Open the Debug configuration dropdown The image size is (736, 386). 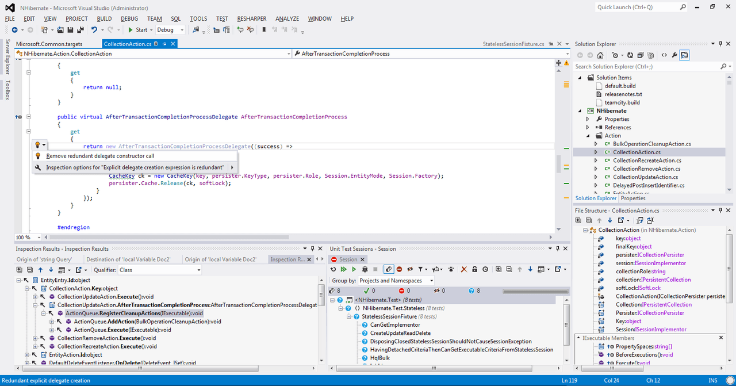coord(170,30)
